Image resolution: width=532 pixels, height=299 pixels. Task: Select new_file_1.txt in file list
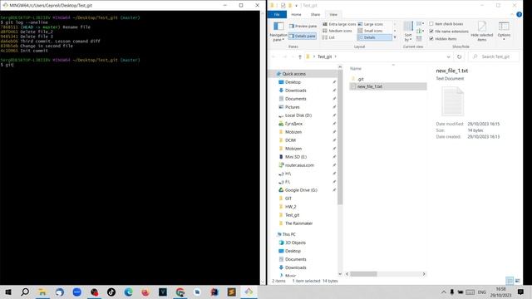(x=388, y=86)
